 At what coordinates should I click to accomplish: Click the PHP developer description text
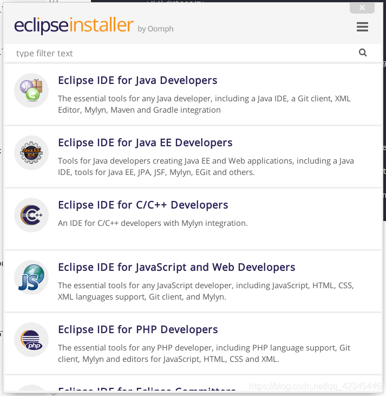point(204,353)
